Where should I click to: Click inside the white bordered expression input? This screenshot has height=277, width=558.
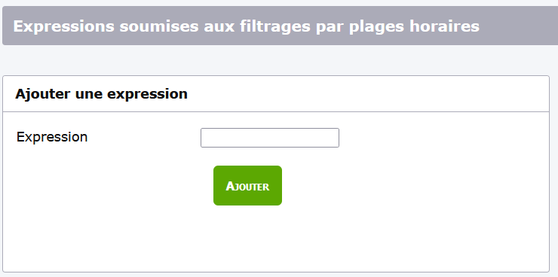[x=270, y=138]
